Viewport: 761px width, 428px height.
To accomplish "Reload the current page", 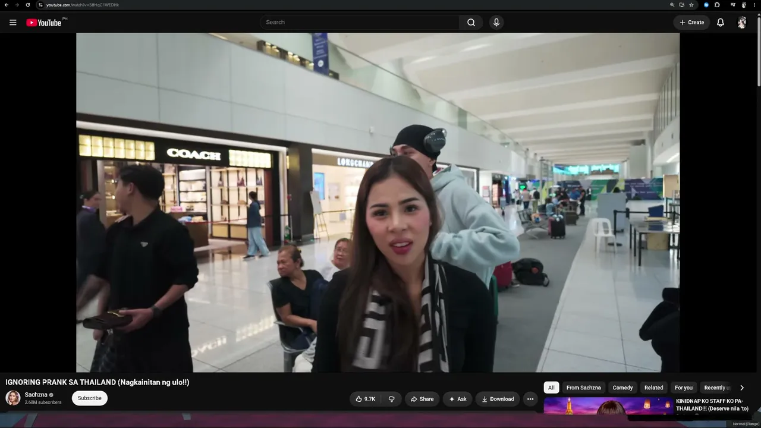I will tap(27, 5).
